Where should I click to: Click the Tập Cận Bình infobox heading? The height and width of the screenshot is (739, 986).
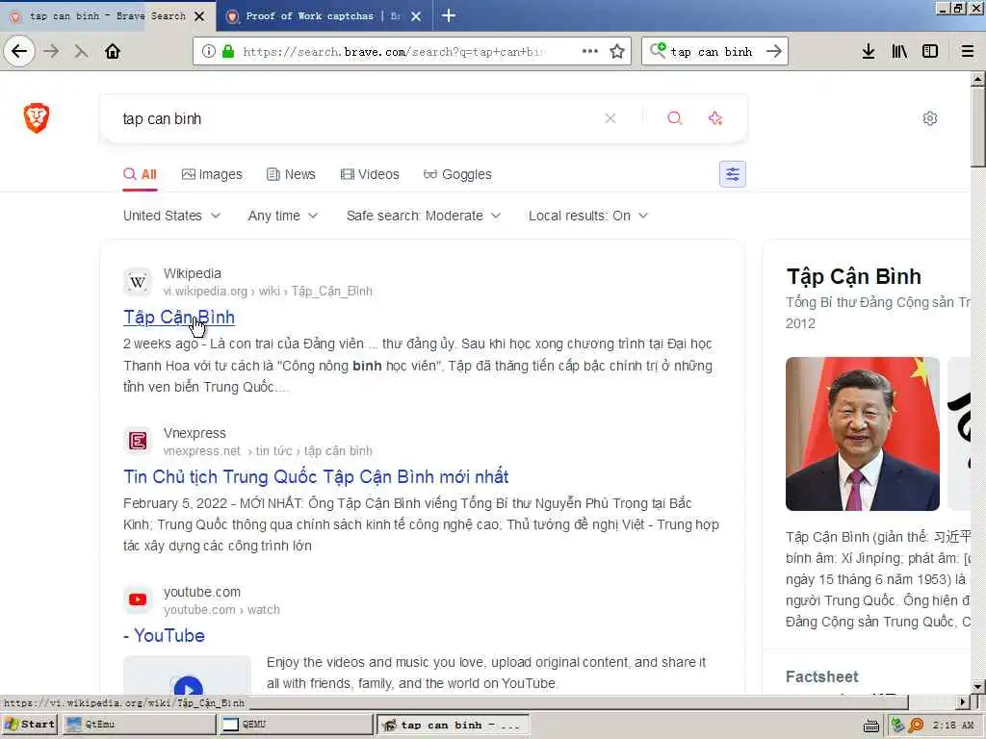point(853,276)
